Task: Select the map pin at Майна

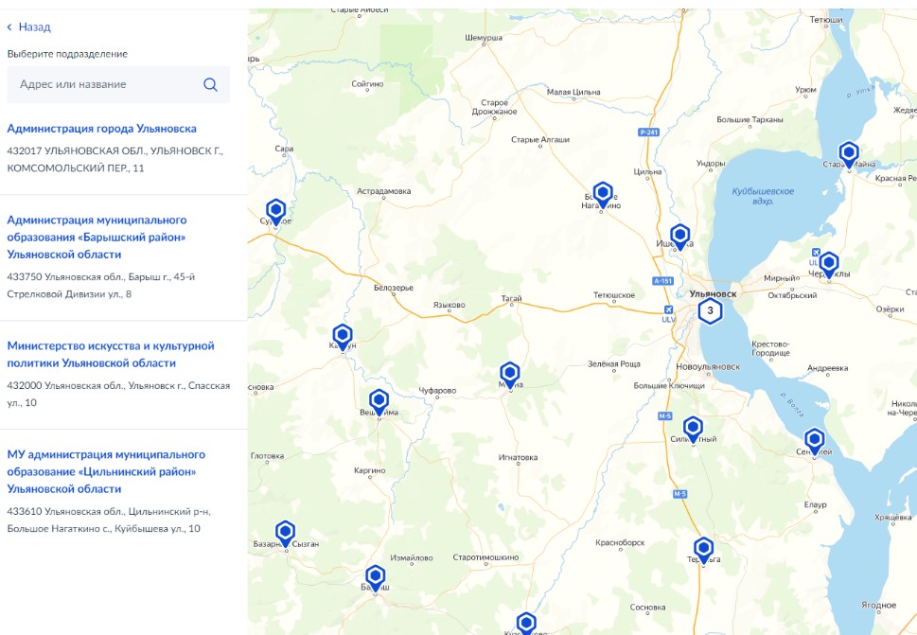Action: (509, 373)
